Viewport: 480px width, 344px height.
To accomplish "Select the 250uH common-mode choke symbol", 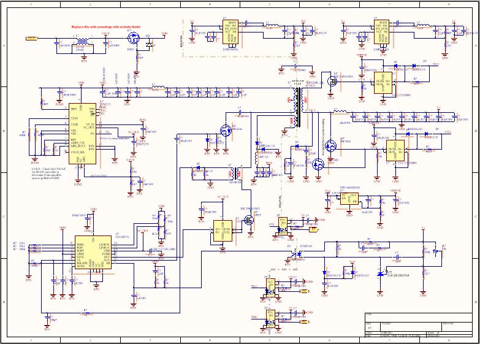I will coord(82,42).
